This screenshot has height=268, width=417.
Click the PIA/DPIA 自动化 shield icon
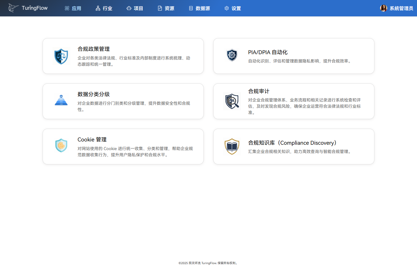click(232, 55)
